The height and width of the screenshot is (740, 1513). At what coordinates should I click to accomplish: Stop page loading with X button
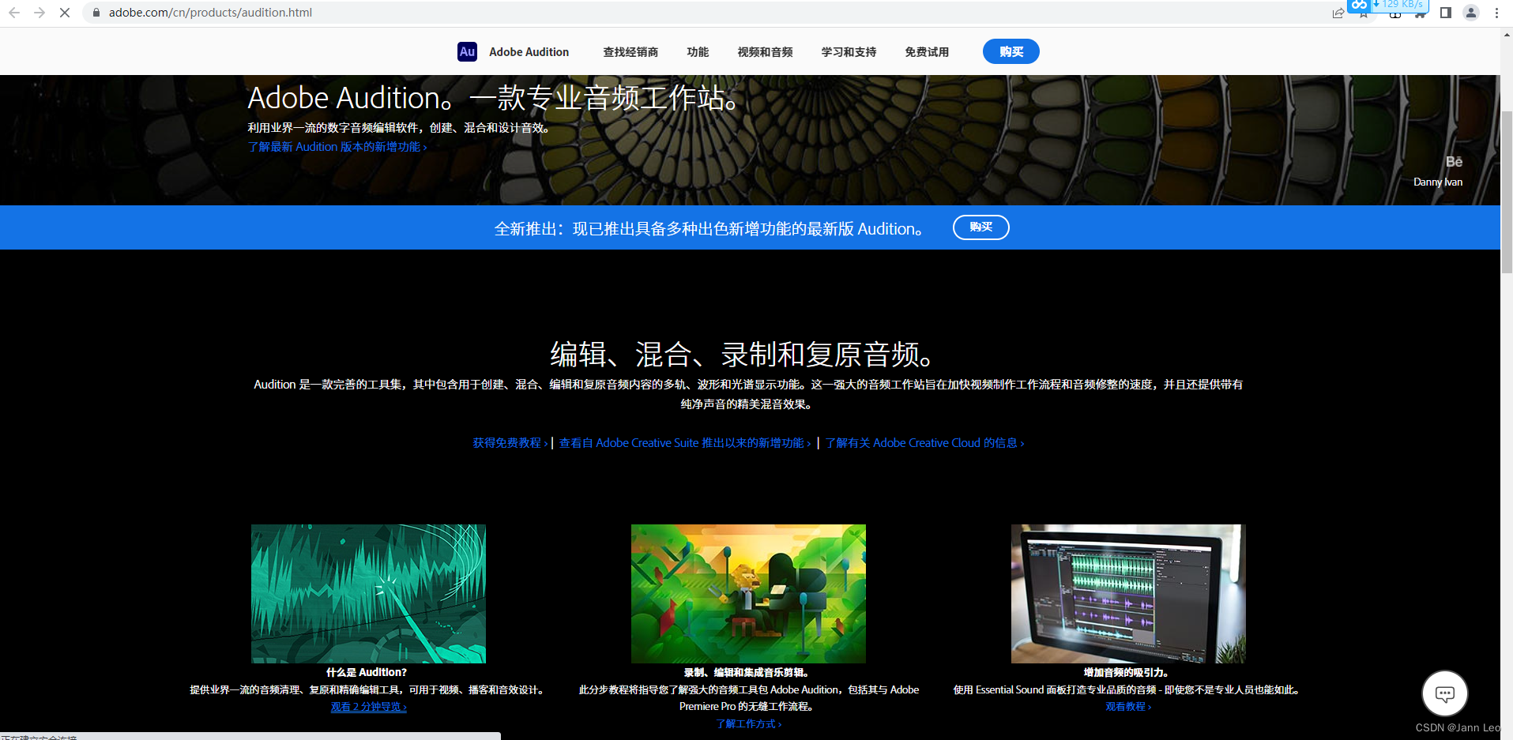[65, 13]
